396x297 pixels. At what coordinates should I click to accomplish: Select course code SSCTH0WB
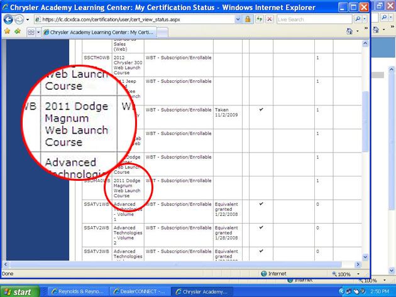click(97, 58)
